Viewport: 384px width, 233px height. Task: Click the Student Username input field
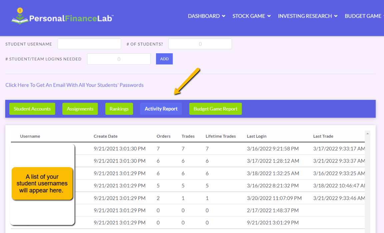click(89, 44)
